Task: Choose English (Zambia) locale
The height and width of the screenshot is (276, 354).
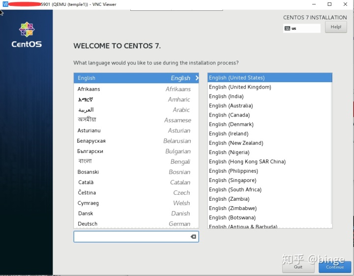Action: pyautogui.click(x=269, y=199)
